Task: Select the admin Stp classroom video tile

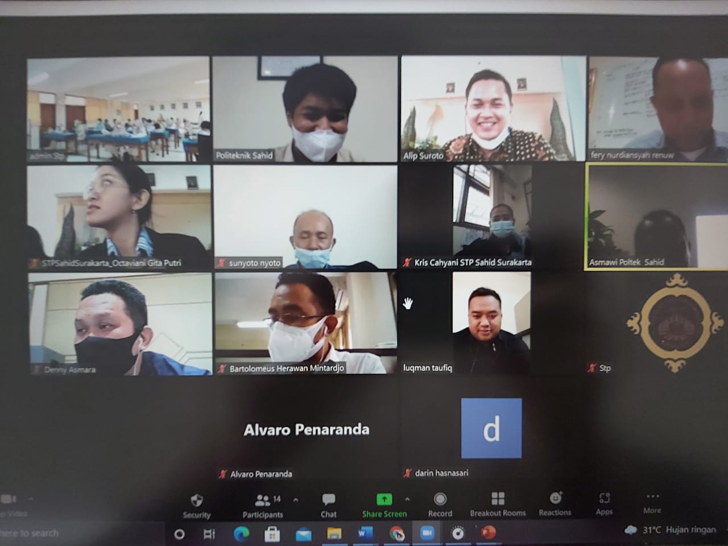Action: 118,109
